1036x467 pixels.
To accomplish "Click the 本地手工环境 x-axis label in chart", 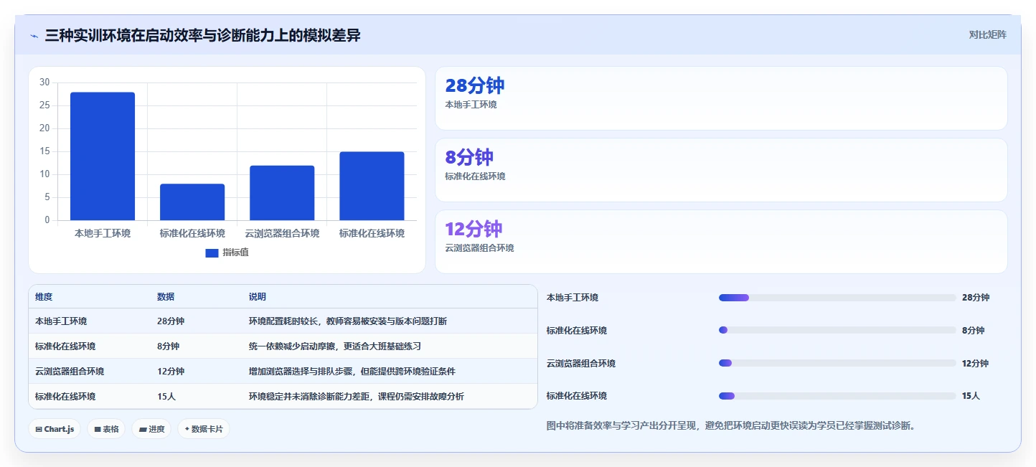I will (x=103, y=233).
